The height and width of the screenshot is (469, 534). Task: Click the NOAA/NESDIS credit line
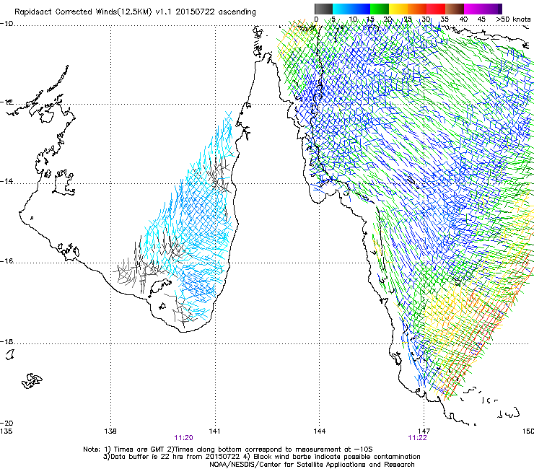pos(312,465)
